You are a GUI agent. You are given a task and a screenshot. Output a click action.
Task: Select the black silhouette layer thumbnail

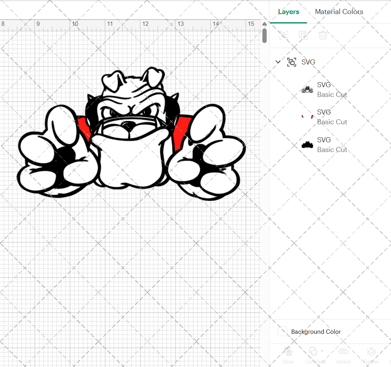point(307,145)
